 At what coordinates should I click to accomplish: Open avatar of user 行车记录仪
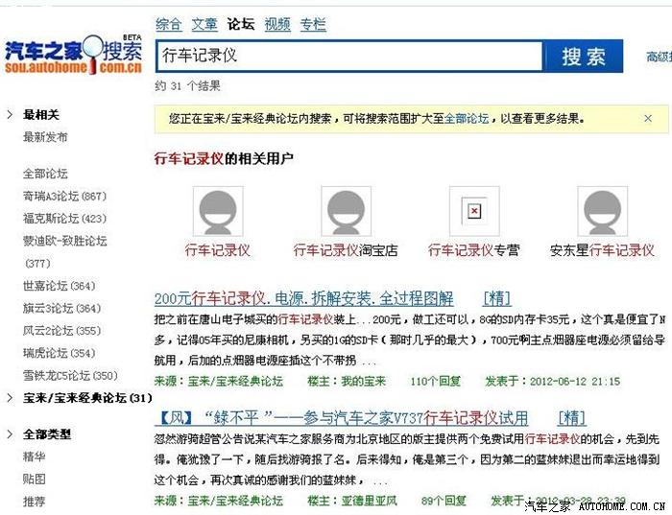point(218,211)
